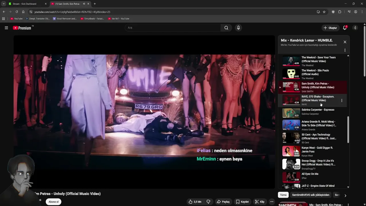Open media controls icon in toolbar

pos(349,12)
